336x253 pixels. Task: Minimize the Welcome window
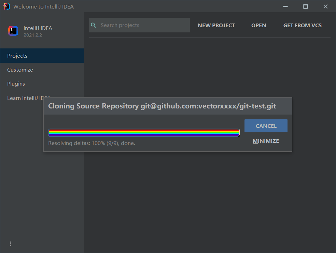coord(285,6)
